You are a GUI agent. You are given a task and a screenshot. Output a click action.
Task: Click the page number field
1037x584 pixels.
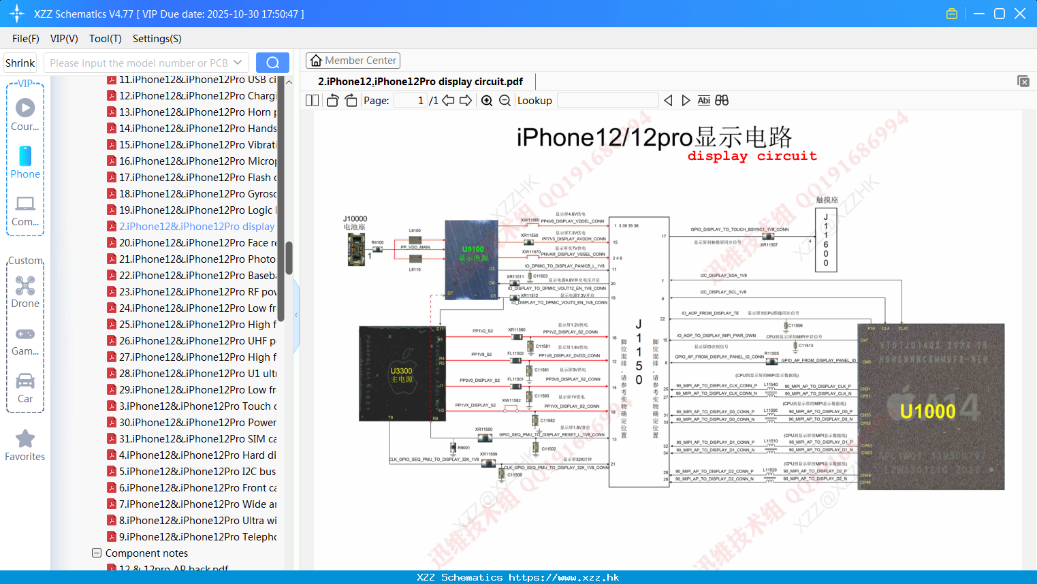pos(411,101)
